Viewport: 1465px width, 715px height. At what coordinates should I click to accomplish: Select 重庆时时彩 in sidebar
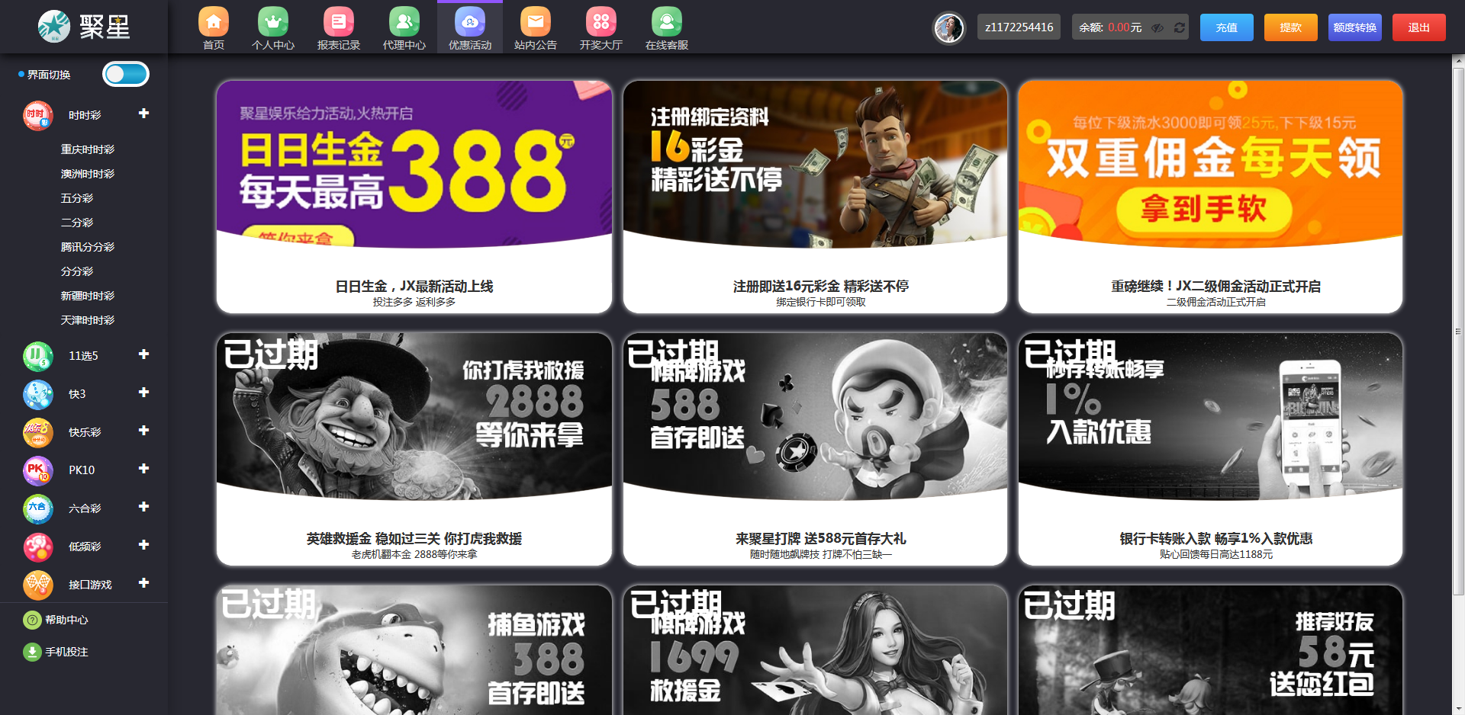pyautogui.click(x=88, y=149)
